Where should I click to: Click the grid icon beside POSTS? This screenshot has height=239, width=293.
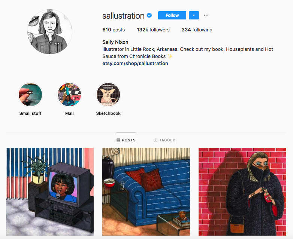118,140
